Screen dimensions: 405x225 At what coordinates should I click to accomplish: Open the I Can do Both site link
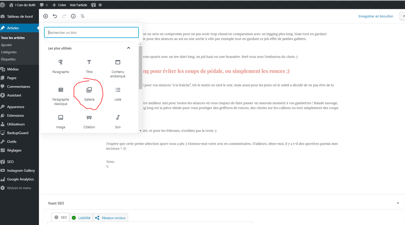pos(22,5)
